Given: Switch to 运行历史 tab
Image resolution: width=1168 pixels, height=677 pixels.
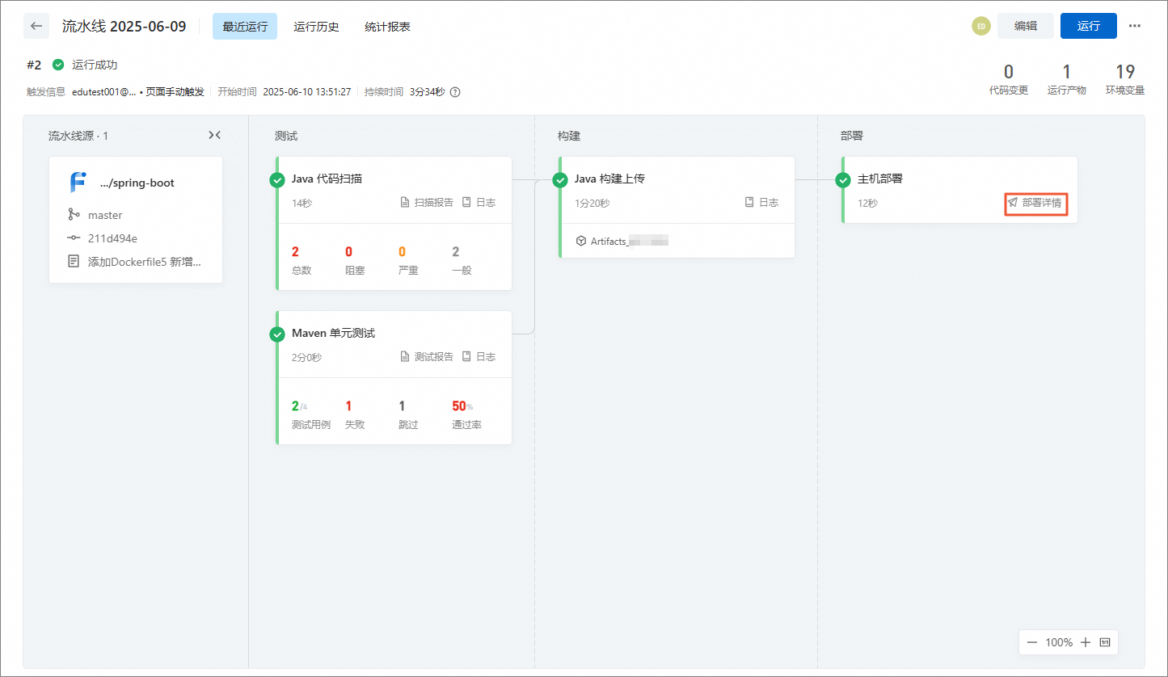Looking at the screenshot, I should click(x=316, y=27).
